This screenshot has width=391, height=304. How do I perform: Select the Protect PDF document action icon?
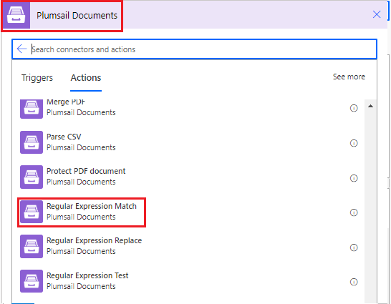pyautogui.click(x=32, y=177)
